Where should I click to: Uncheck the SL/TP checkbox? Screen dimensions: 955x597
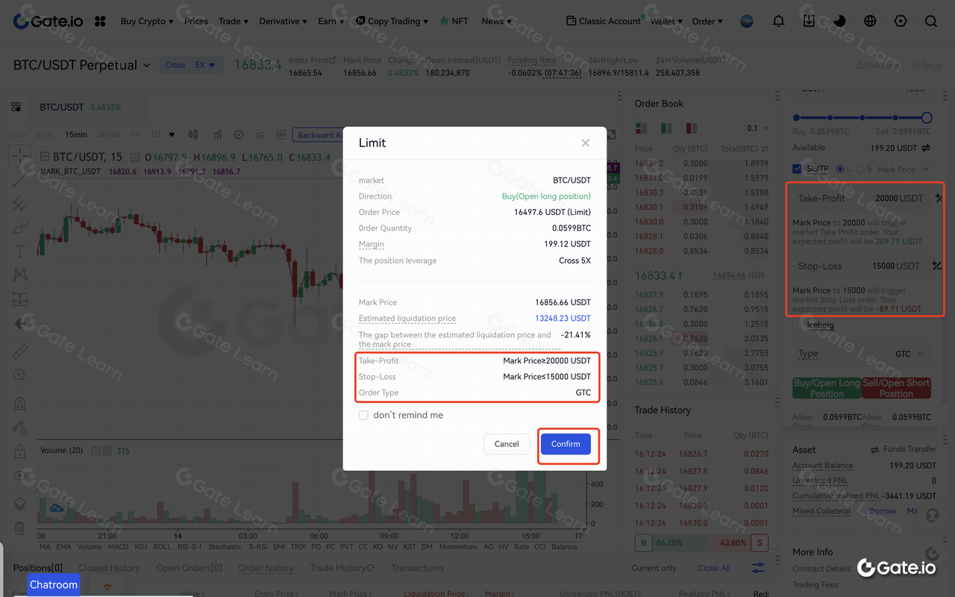pyautogui.click(x=797, y=169)
